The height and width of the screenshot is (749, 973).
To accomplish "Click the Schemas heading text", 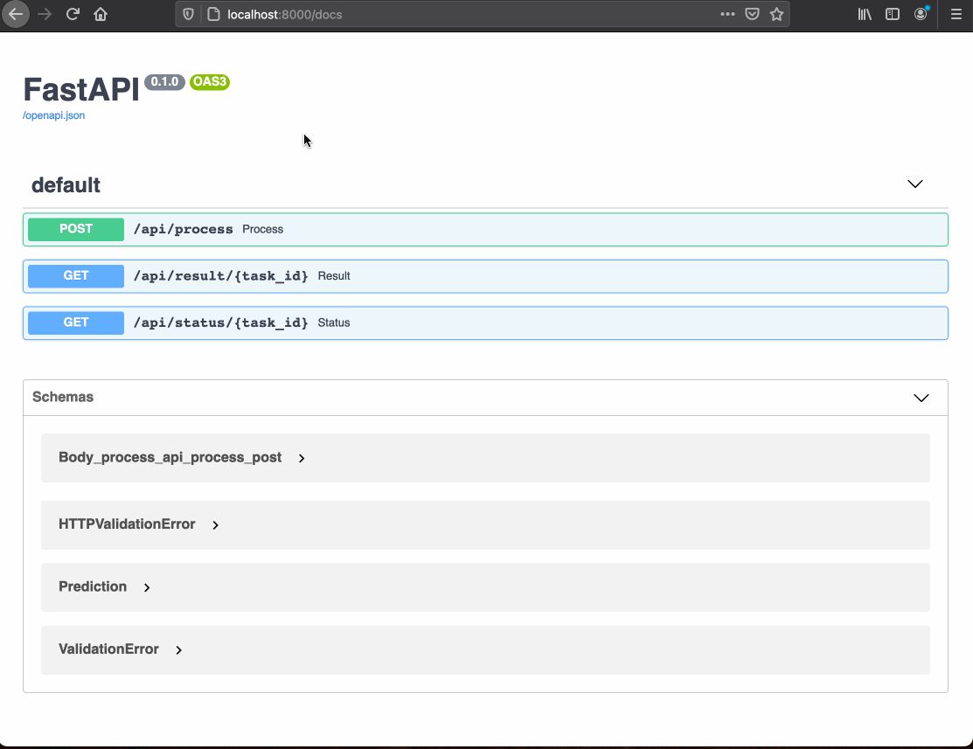I will point(63,397).
